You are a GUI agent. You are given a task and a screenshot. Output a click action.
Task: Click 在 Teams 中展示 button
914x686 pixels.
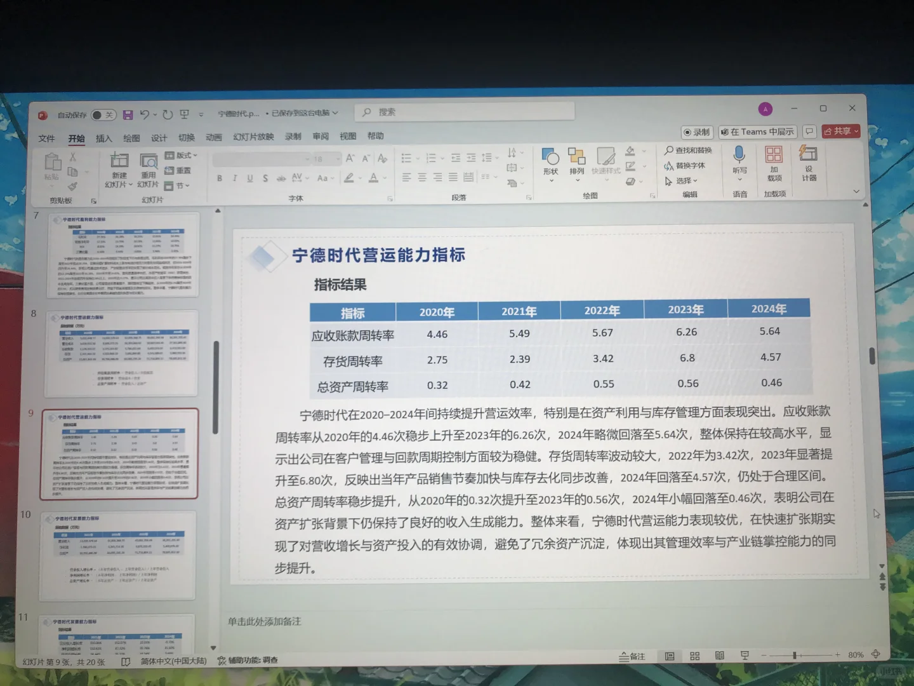pyautogui.click(x=758, y=131)
